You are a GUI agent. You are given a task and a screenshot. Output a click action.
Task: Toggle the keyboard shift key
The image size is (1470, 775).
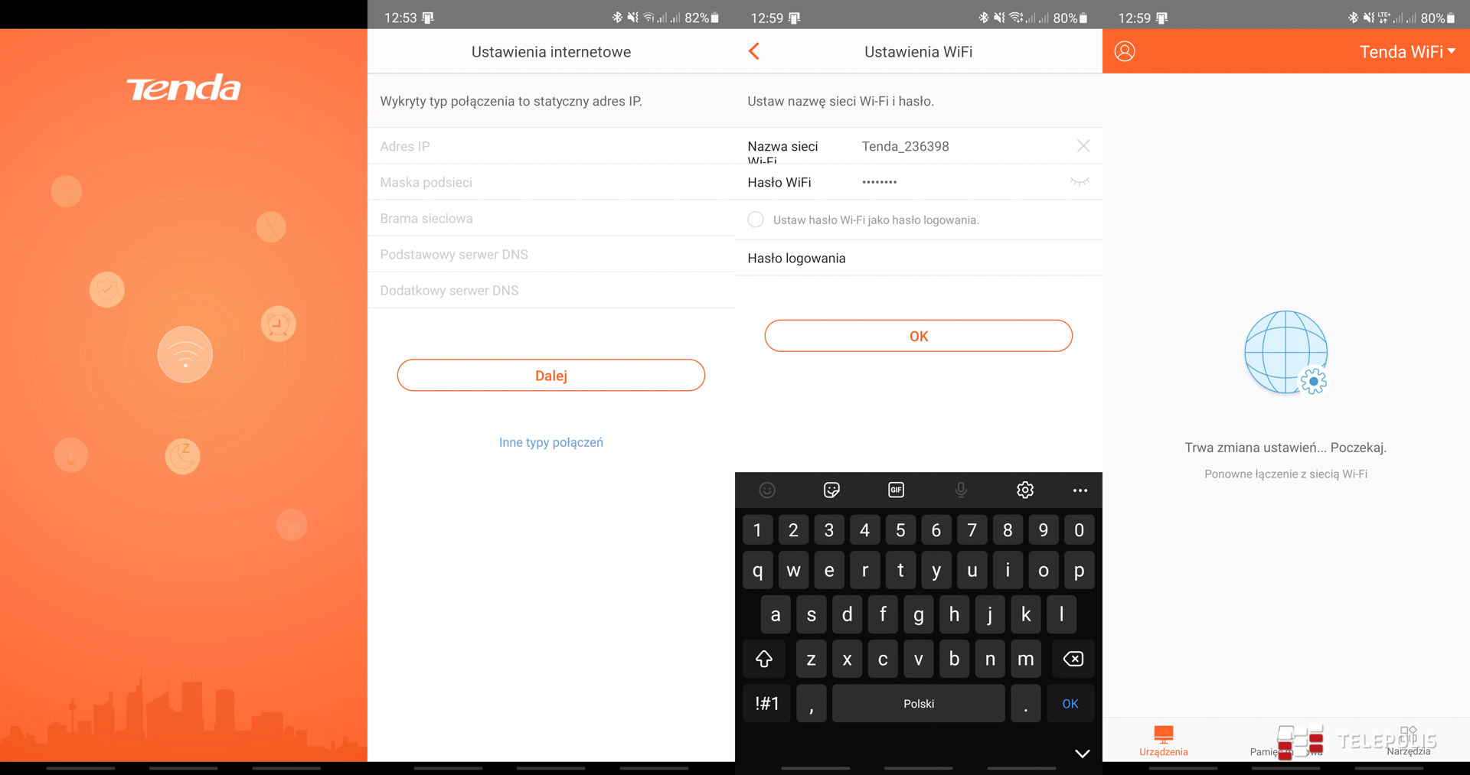click(764, 659)
